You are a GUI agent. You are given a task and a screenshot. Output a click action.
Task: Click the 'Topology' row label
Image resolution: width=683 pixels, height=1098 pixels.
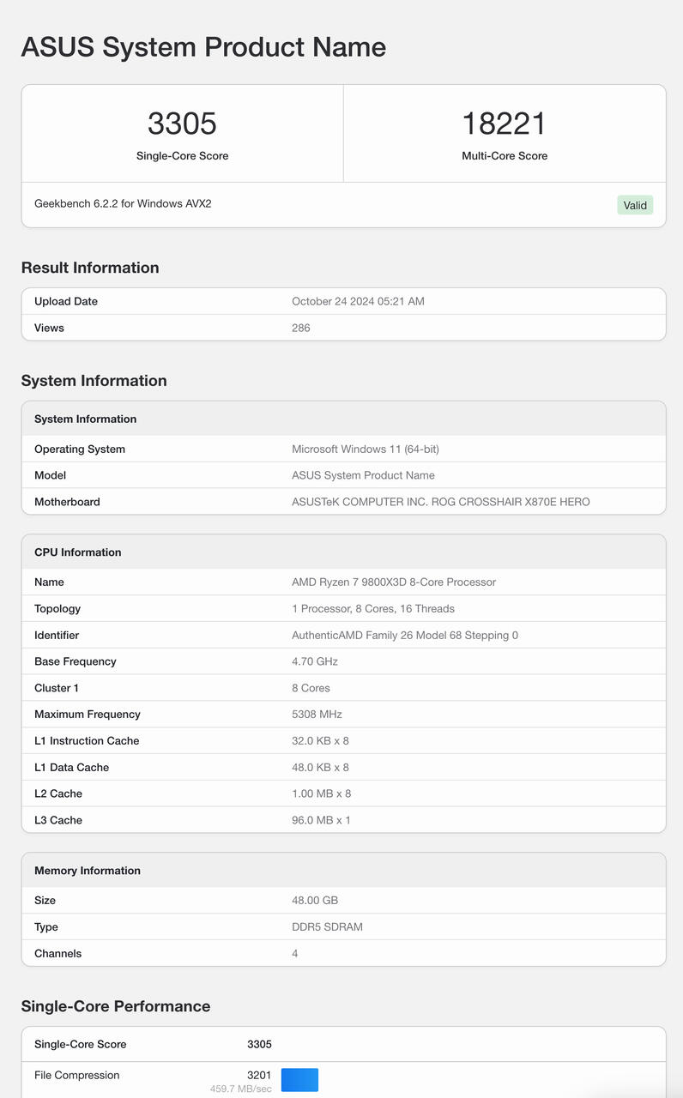tap(57, 608)
